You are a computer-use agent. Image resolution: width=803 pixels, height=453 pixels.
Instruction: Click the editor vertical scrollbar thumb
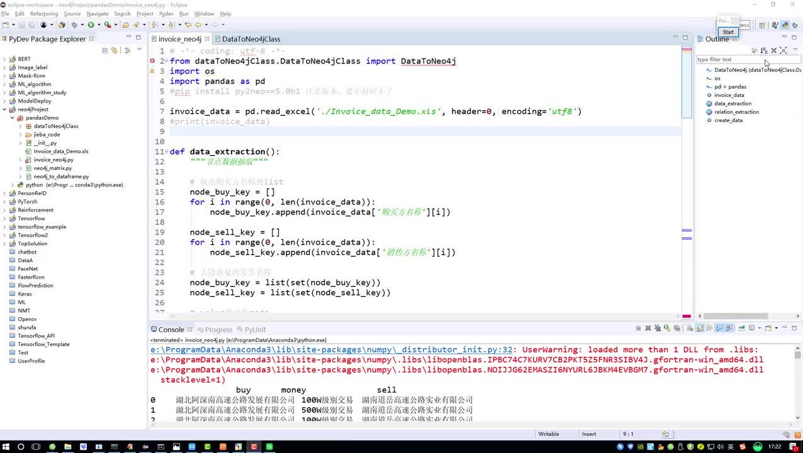(687, 82)
